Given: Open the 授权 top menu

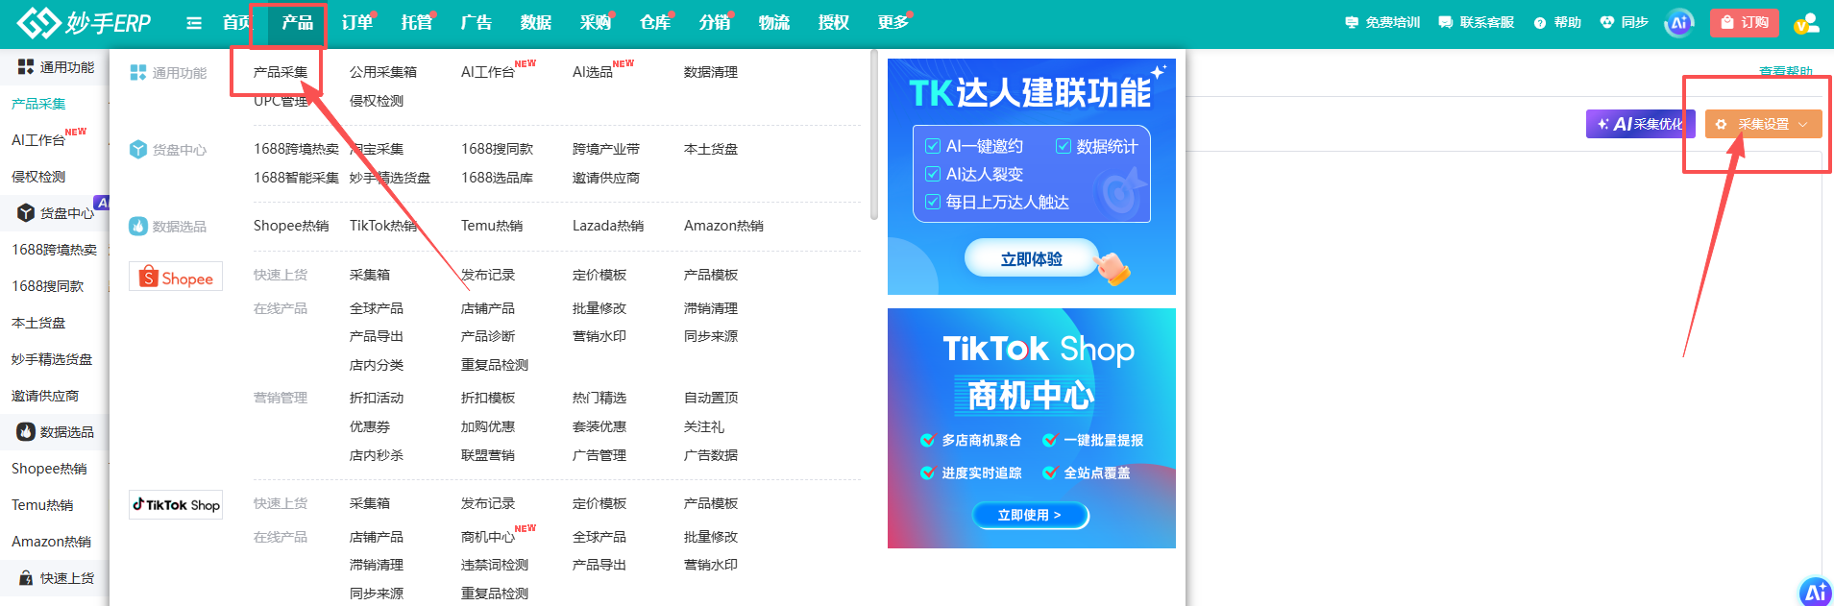Looking at the screenshot, I should coord(834,23).
